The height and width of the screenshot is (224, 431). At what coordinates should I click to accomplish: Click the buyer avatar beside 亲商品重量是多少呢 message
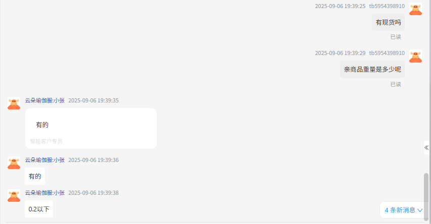[415, 56]
